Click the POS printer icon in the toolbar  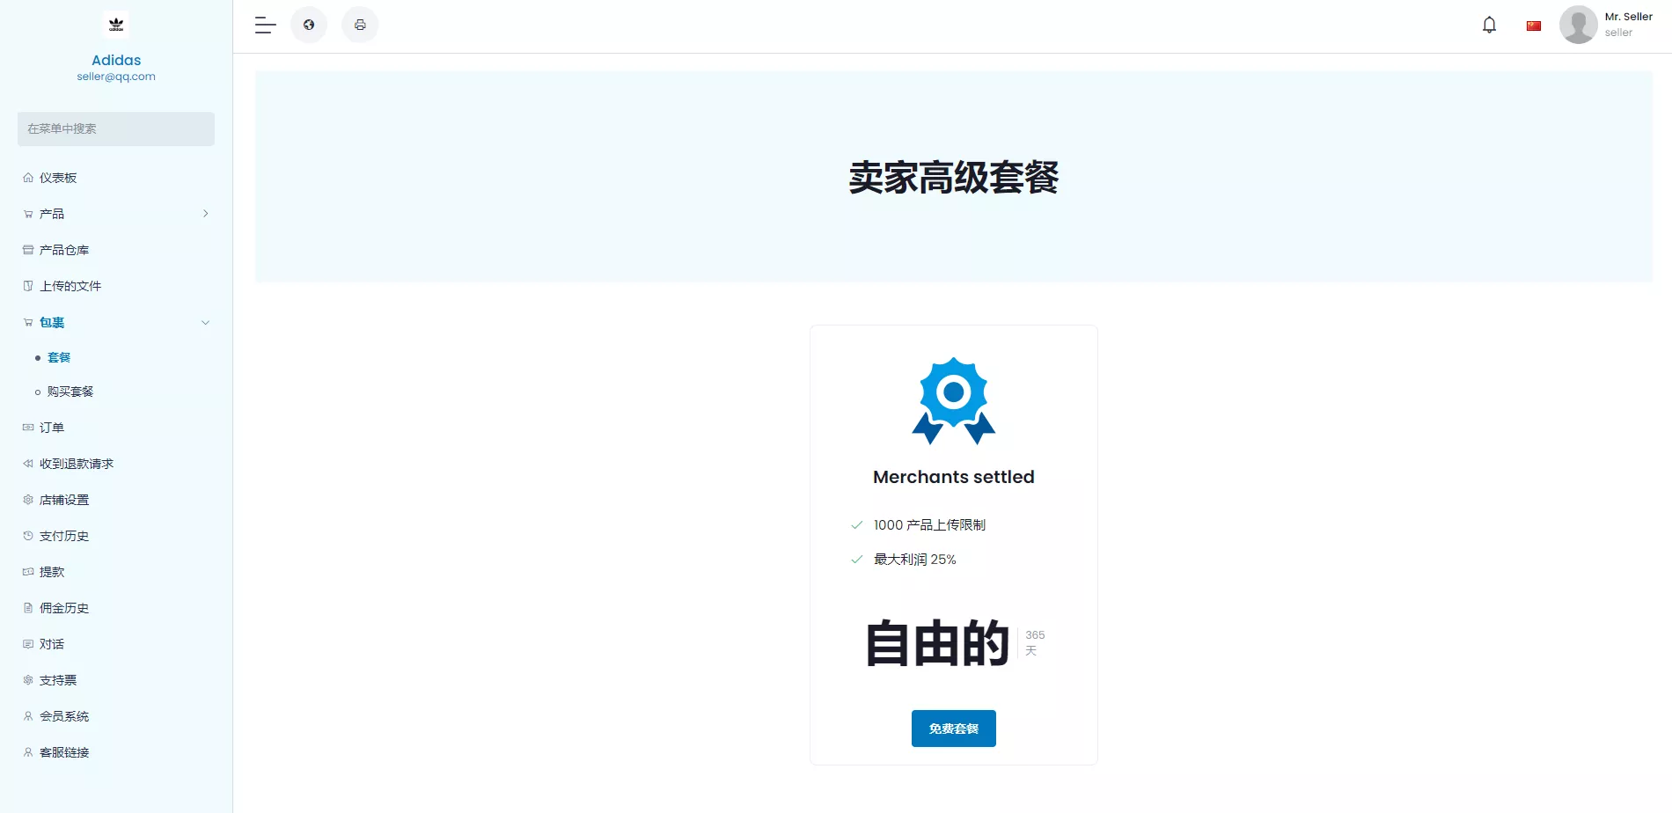click(360, 25)
